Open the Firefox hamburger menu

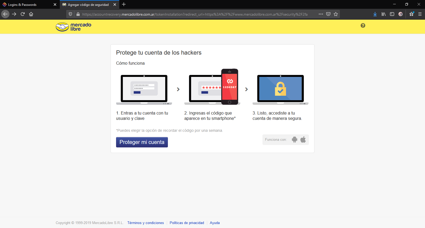pyautogui.click(x=420, y=14)
